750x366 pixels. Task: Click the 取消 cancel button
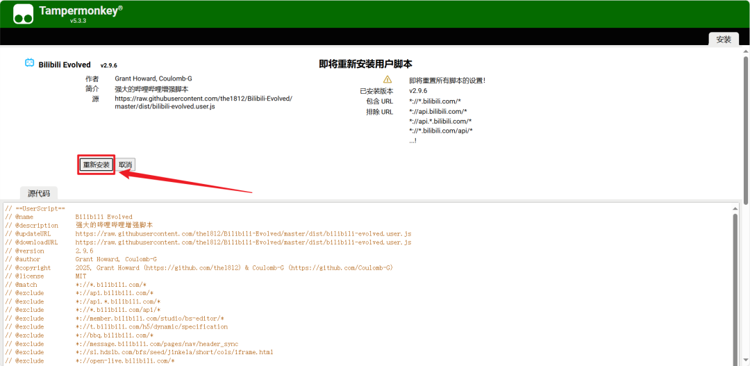126,165
